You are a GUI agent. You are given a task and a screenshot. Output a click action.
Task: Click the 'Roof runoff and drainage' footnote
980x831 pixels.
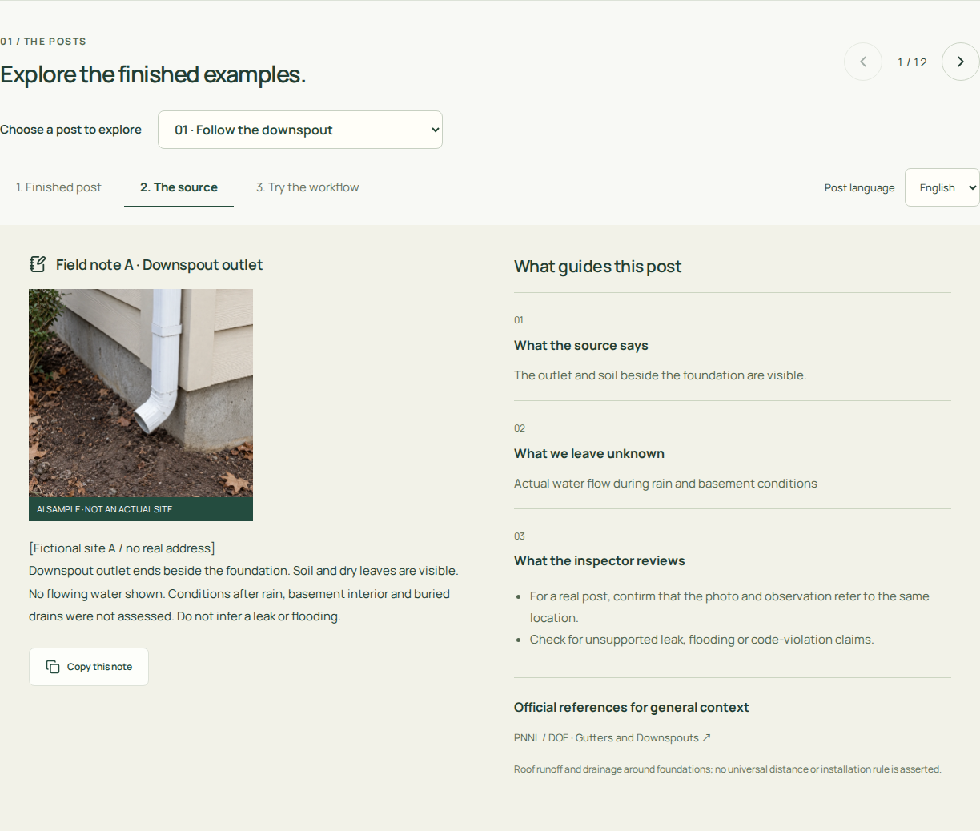728,769
